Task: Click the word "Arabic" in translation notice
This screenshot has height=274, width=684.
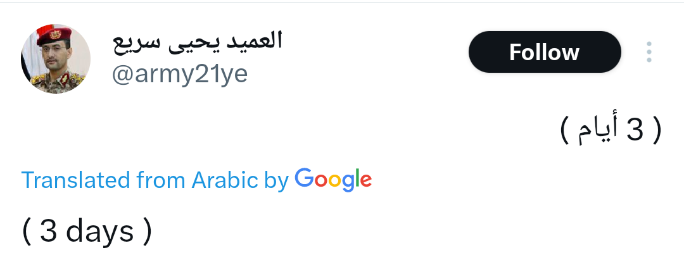Action: [x=225, y=180]
